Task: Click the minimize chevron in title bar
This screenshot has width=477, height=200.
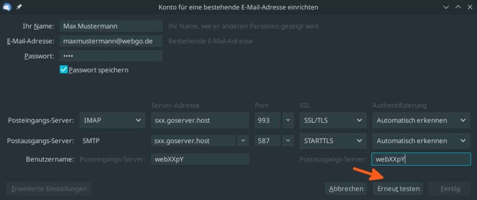Action: coord(446,7)
